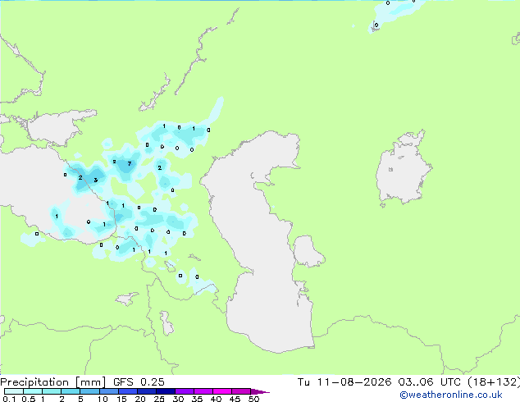The width and height of the screenshot is (520, 402).
Task: Click the 0.5–1 mm legend color swatch
Action: [33, 391]
